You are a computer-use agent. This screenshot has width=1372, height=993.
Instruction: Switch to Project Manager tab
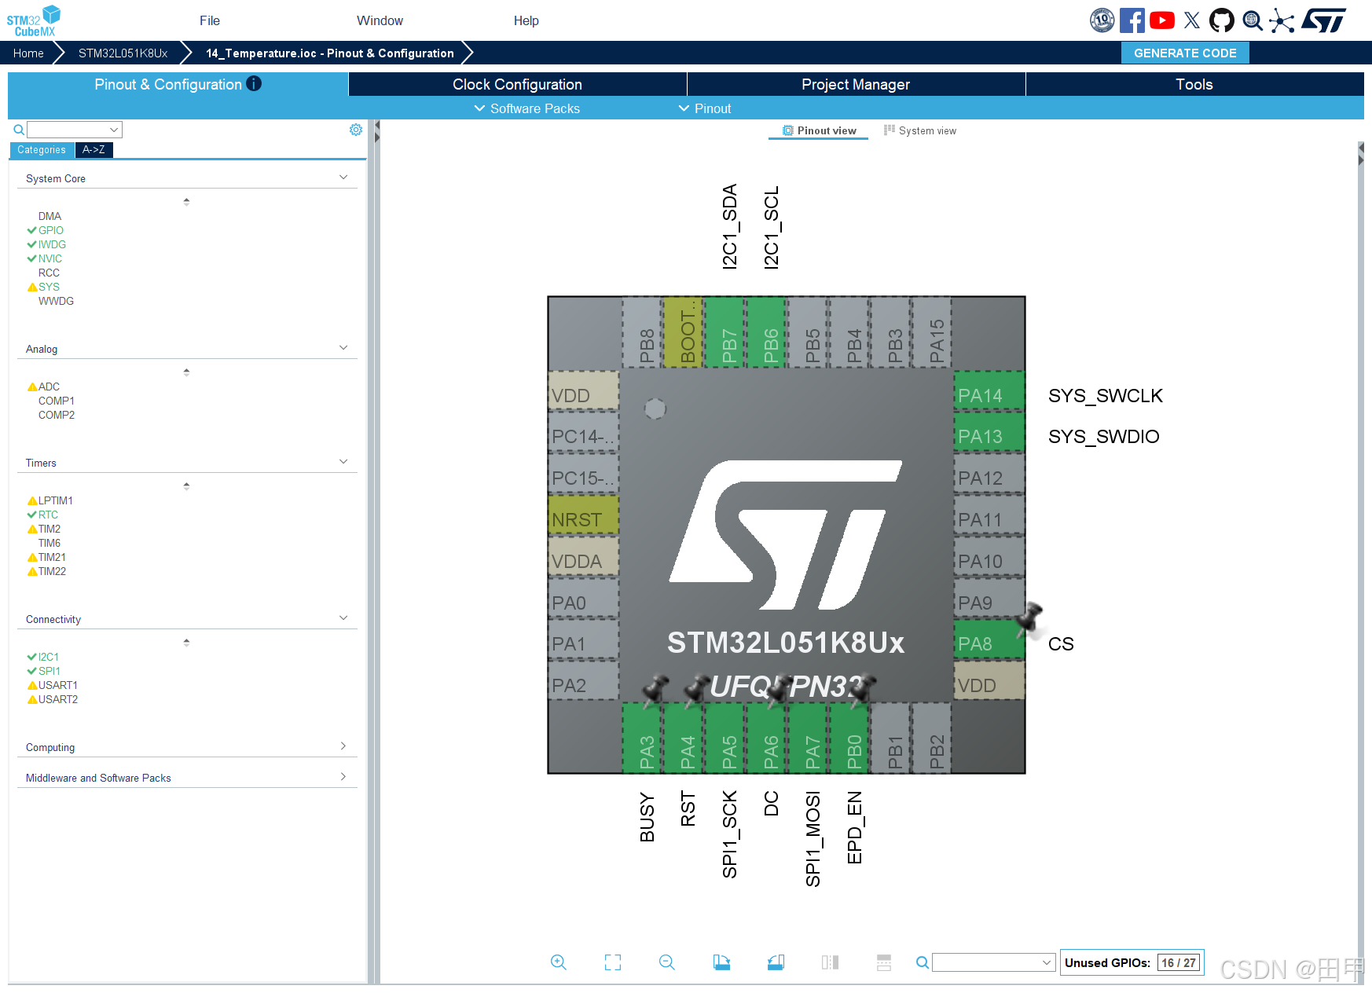tap(856, 84)
